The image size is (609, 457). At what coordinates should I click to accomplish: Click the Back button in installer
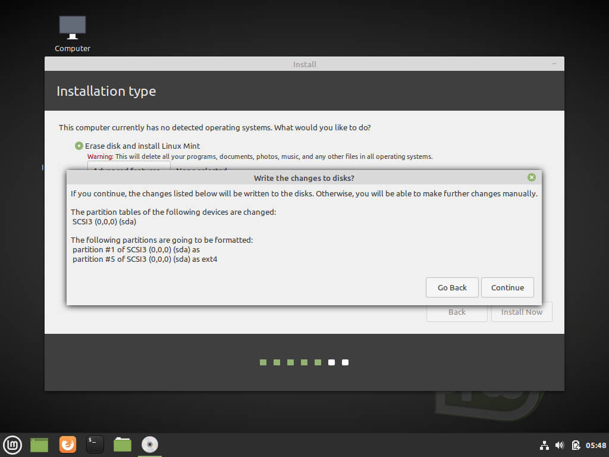(457, 312)
